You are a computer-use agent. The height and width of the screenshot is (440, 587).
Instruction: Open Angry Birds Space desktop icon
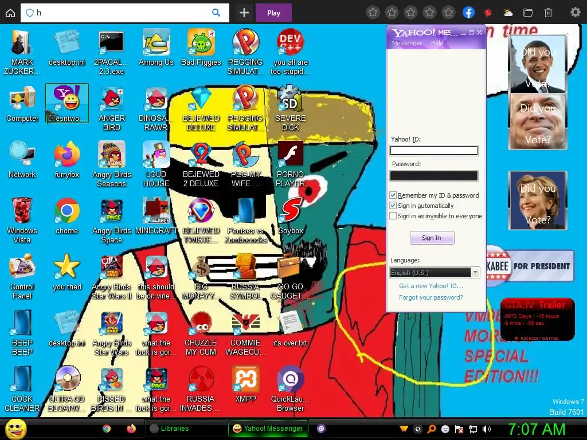pyautogui.click(x=112, y=221)
